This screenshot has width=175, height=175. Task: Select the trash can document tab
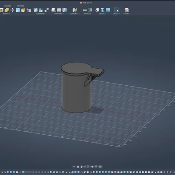click(86, 3)
